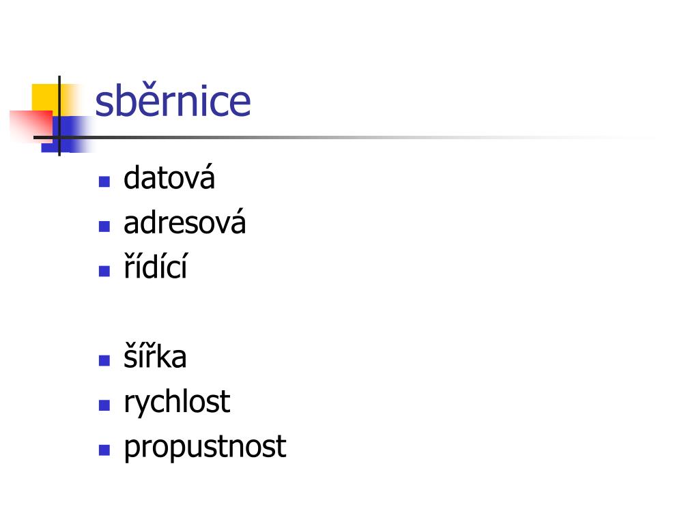Select the bullet text "rychlost"
The height and width of the screenshot is (524, 699).
coord(177,403)
